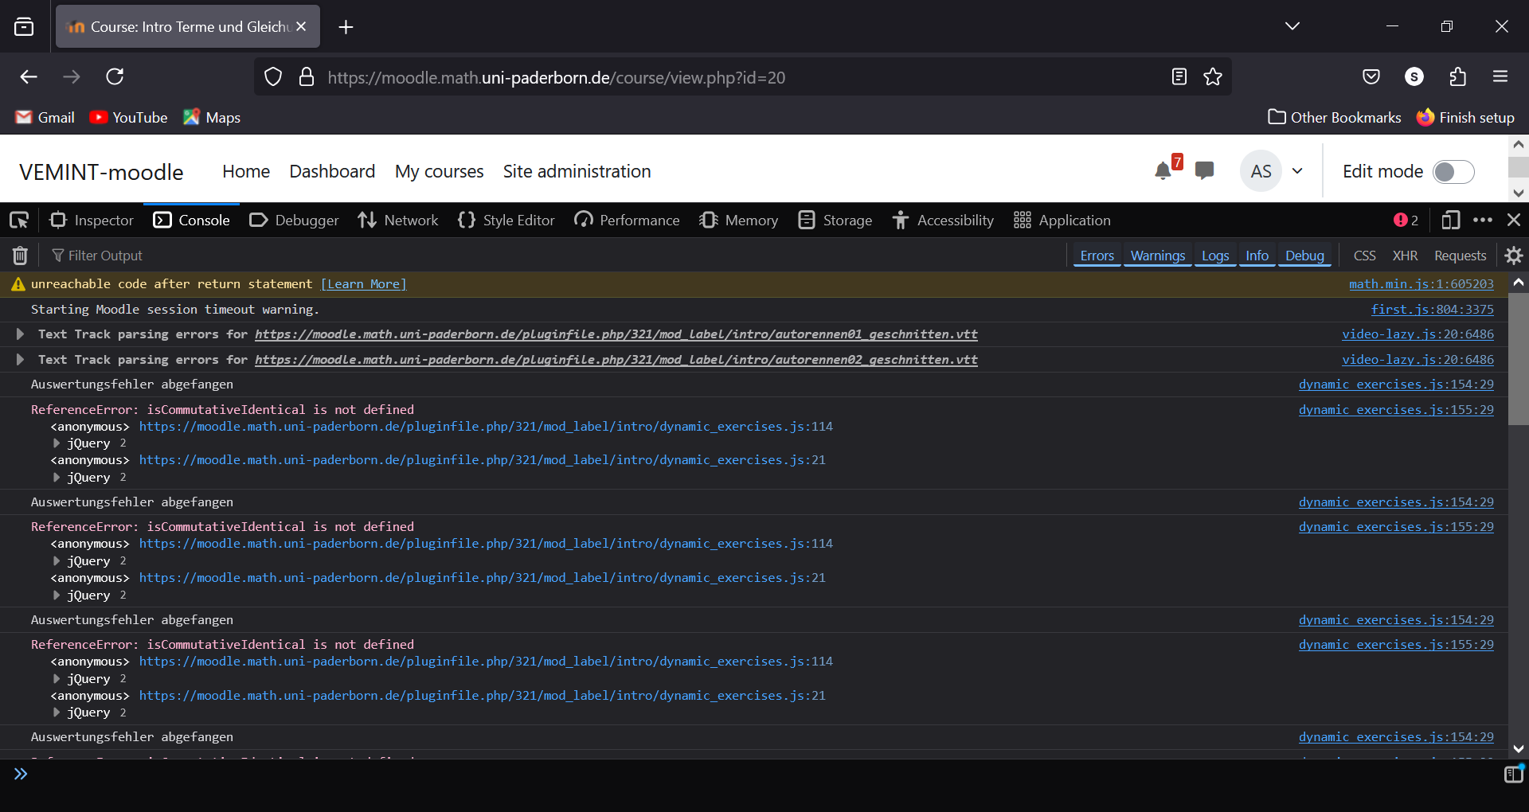Open the Application tab
The image size is (1529, 812).
[1062, 221]
